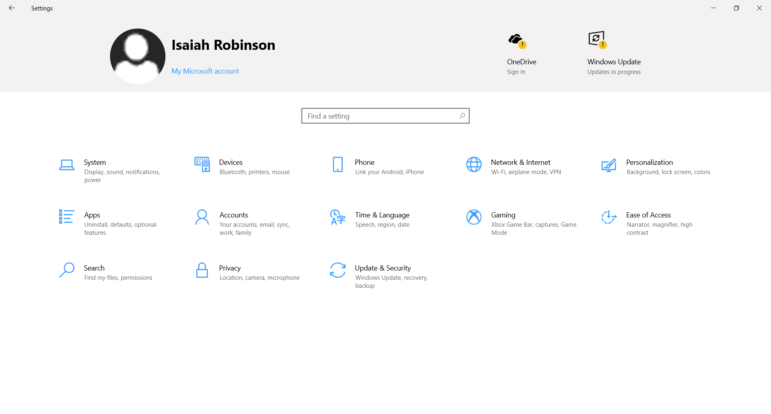
Task: Click the search magnifier in the search box
Action: point(462,116)
